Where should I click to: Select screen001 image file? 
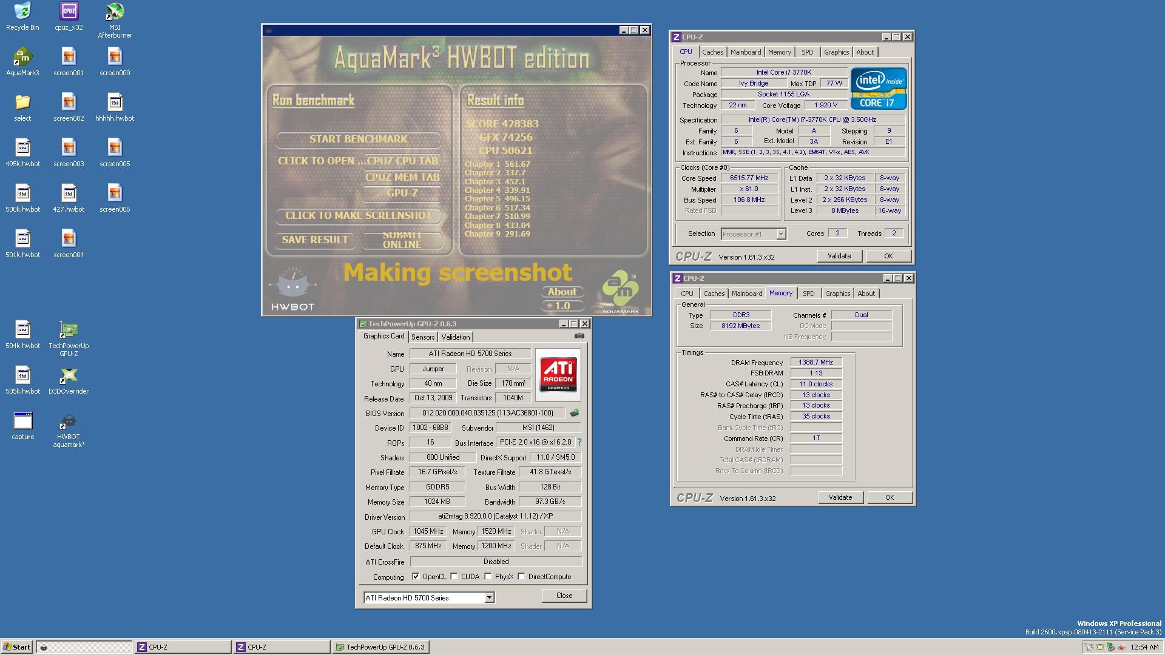point(69,62)
